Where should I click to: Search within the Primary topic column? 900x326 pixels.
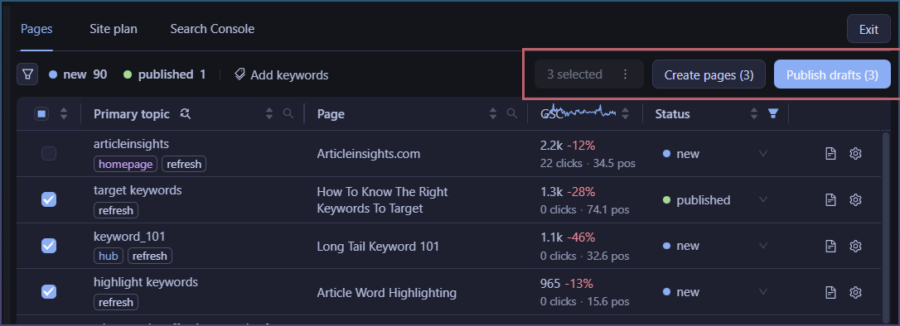(288, 114)
